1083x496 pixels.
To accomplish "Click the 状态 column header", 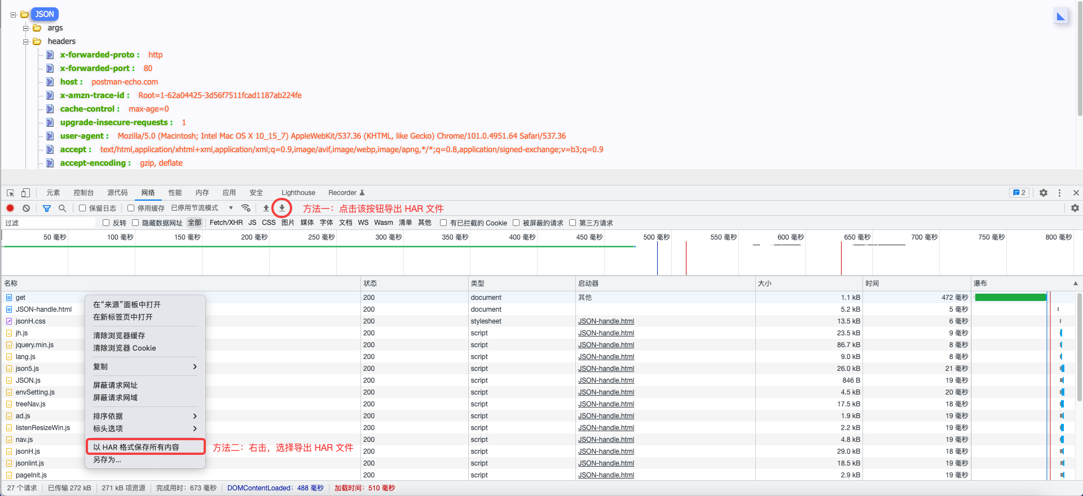I will 415,284.
